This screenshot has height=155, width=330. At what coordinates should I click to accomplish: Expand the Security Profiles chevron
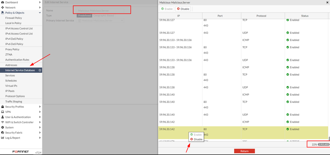(x=40, y=107)
